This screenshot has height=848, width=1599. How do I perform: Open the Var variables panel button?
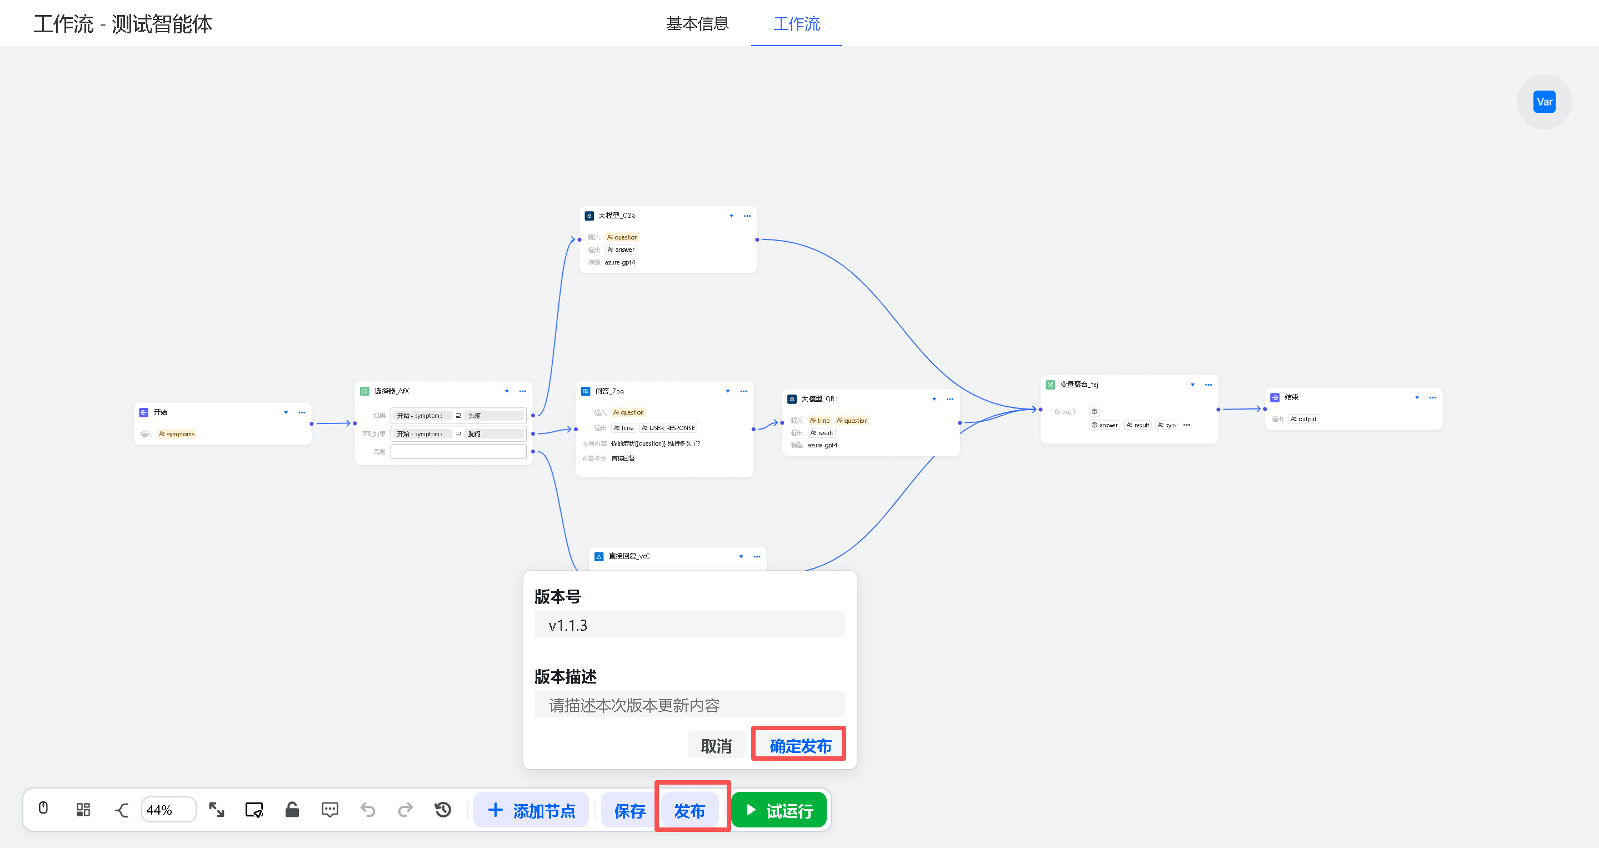click(x=1544, y=102)
